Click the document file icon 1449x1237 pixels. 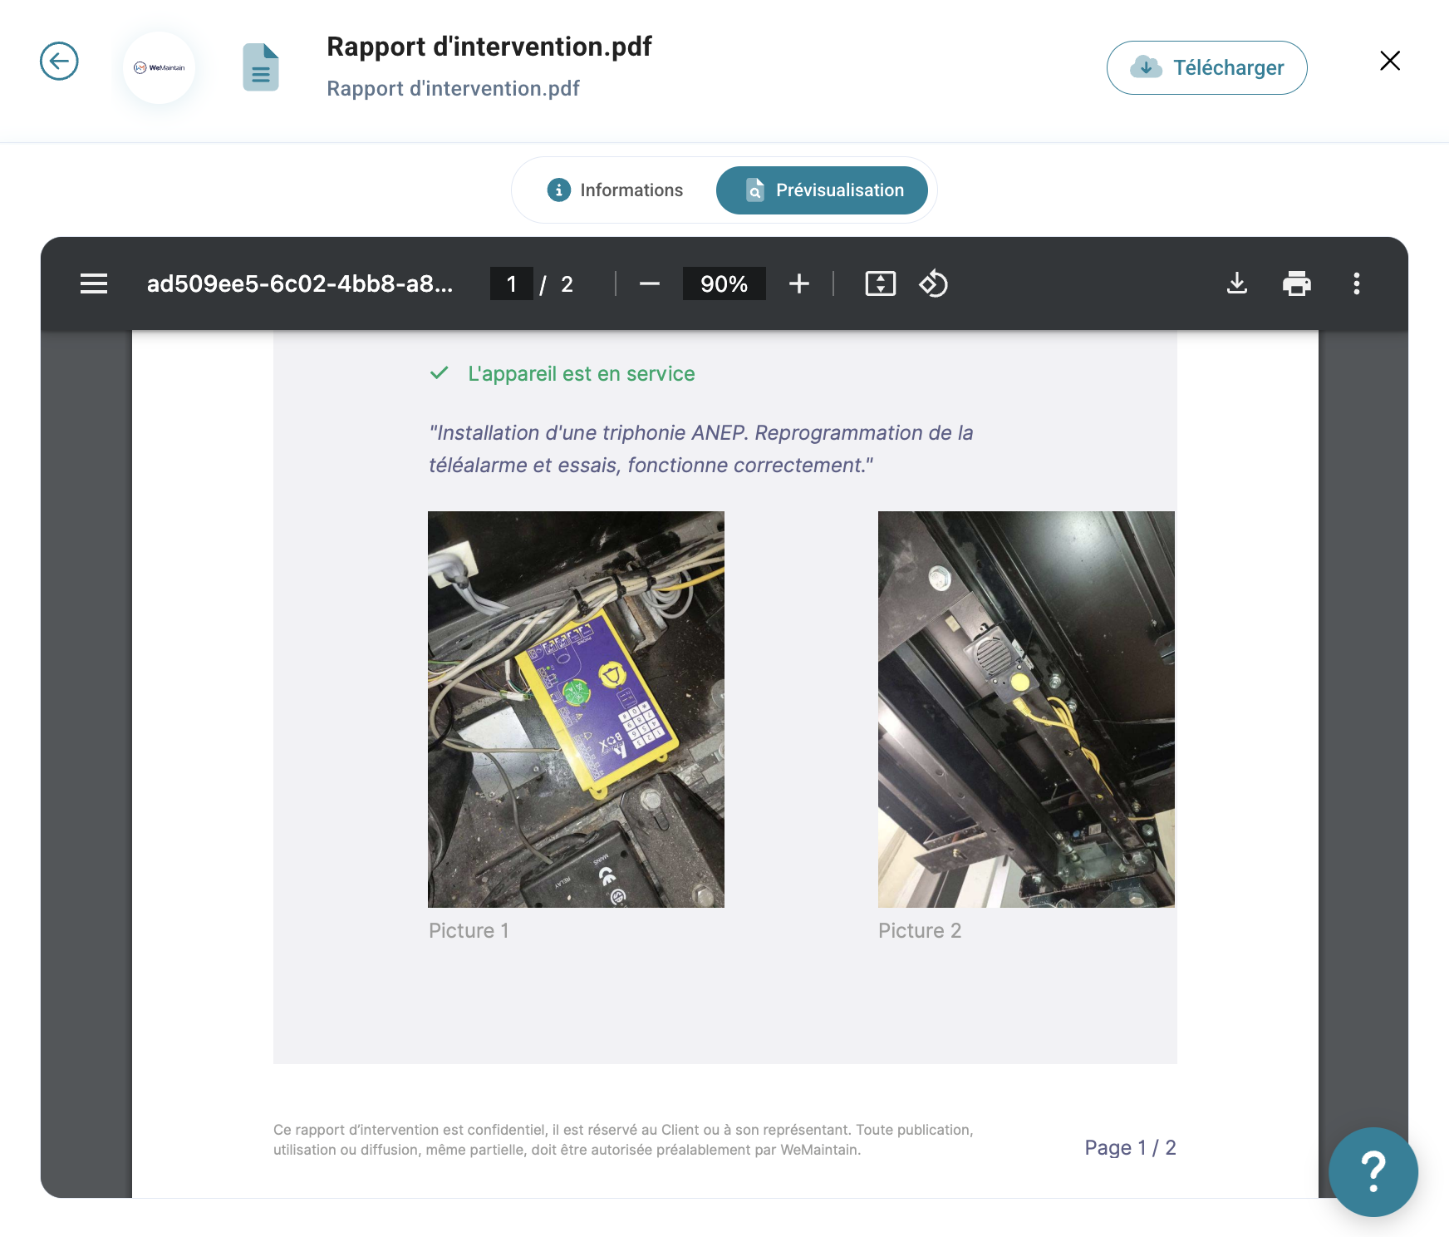[x=260, y=67]
